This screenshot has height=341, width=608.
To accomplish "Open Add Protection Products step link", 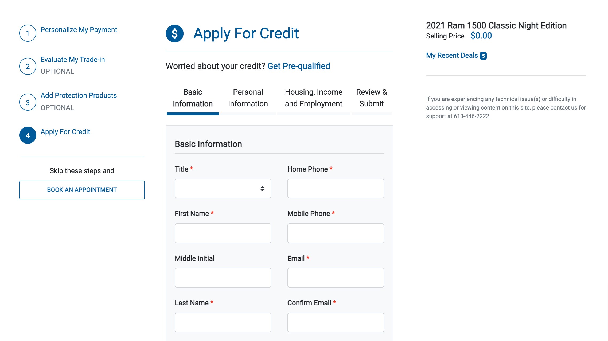I will pos(79,95).
